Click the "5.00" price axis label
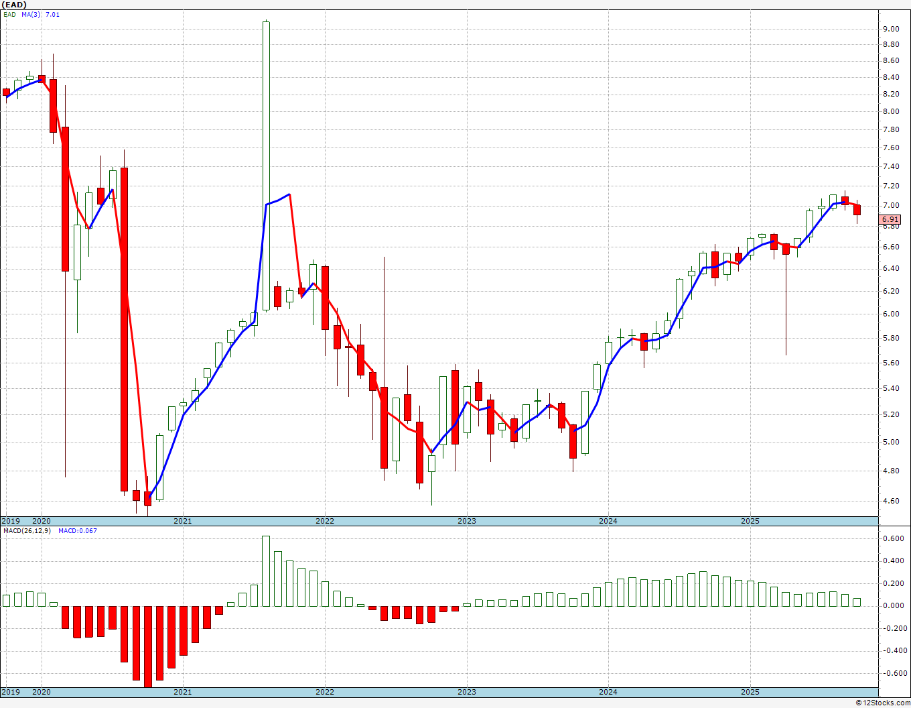The width and height of the screenshot is (911, 708). pyautogui.click(x=891, y=442)
